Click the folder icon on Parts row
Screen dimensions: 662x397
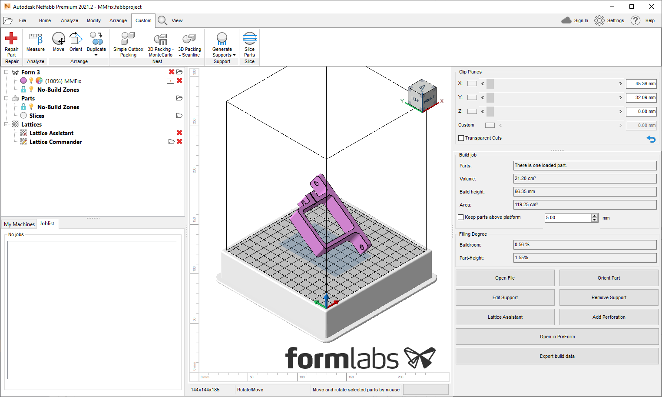point(179,98)
